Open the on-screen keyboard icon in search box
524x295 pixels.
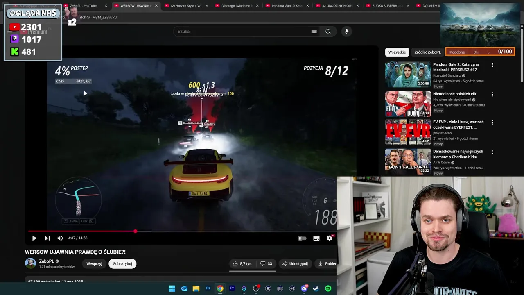314,32
